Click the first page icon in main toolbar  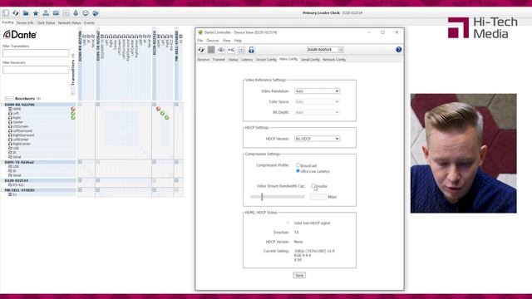click(x=6, y=13)
